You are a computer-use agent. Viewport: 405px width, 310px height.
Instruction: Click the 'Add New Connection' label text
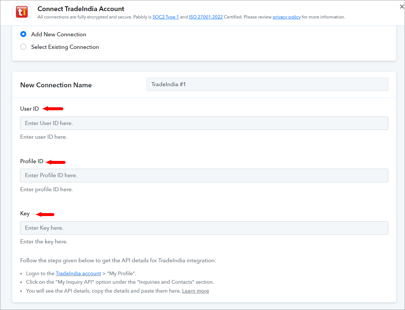click(x=59, y=34)
